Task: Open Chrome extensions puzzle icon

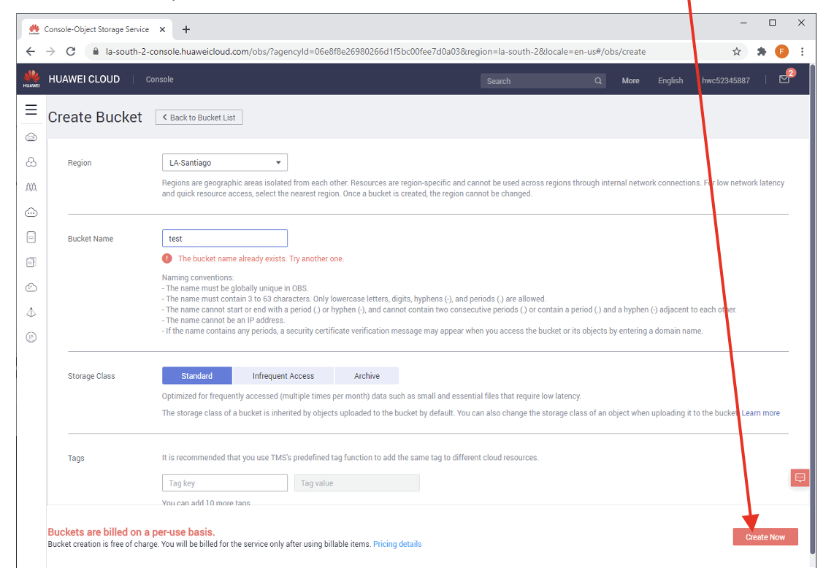Action: 761,52
